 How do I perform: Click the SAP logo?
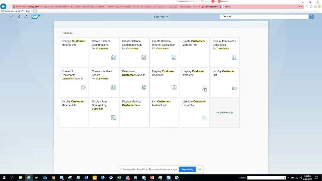click(x=36, y=17)
